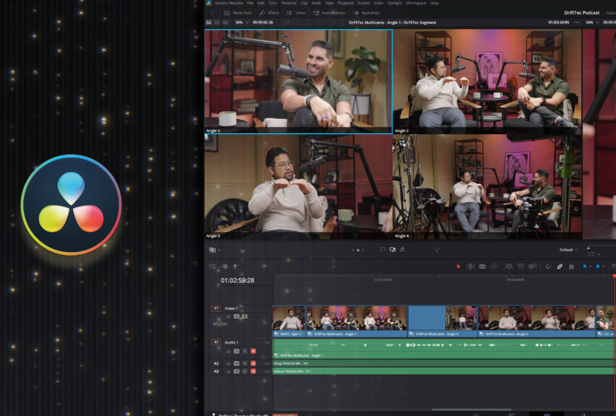This screenshot has width=616, height=416.
Task: Solo the A2 audio track
Action: point(245,364)
